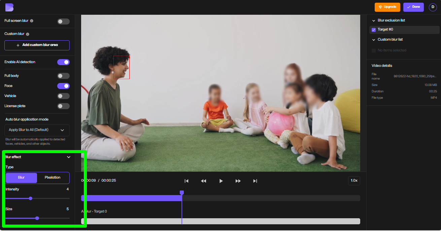
Task: Click the MP4 file type value
Action: pos(434,98)
